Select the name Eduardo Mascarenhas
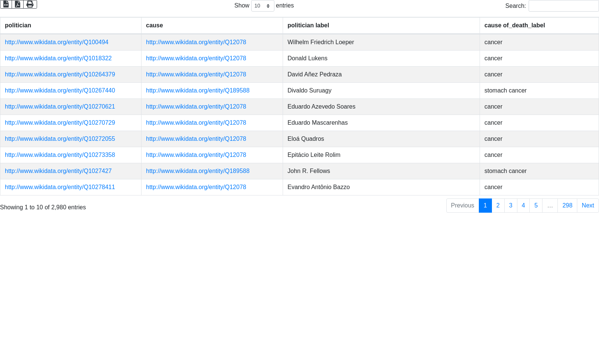 317,123
